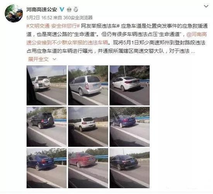
Task: Open the #文明交通 安全伴您行# hashtag
Action: 53,26
